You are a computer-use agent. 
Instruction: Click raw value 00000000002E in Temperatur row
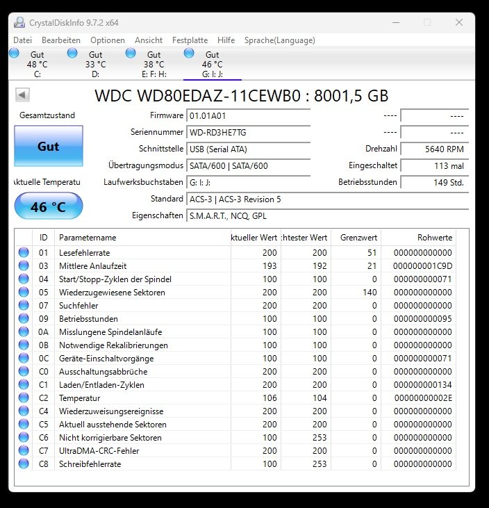[x=423, y=398]
